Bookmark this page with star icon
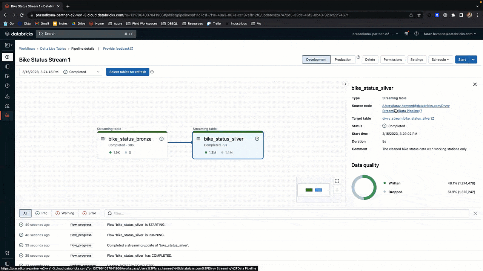 [x=419, y=15]
